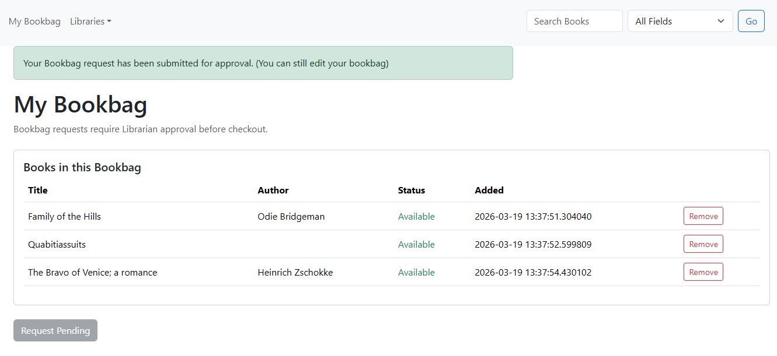
Task: Click the Available status for Quabitiassuits
Action: point(416,244)
